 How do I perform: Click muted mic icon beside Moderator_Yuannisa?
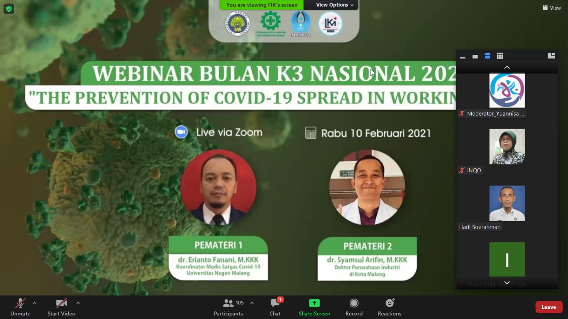(x=462, y=113)
